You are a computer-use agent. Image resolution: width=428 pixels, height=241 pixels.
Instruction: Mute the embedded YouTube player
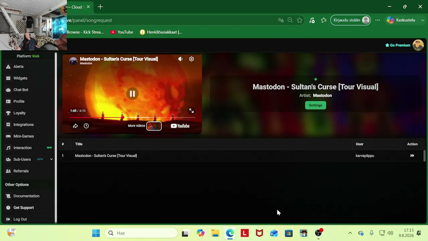click(x=180, y=59)
